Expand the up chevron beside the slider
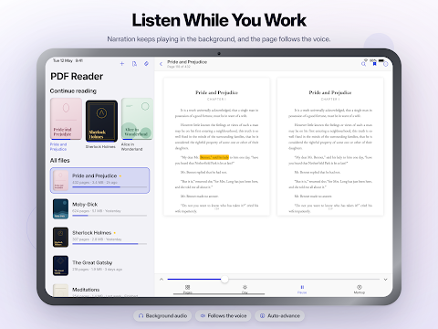 click(x=162, y=279)
